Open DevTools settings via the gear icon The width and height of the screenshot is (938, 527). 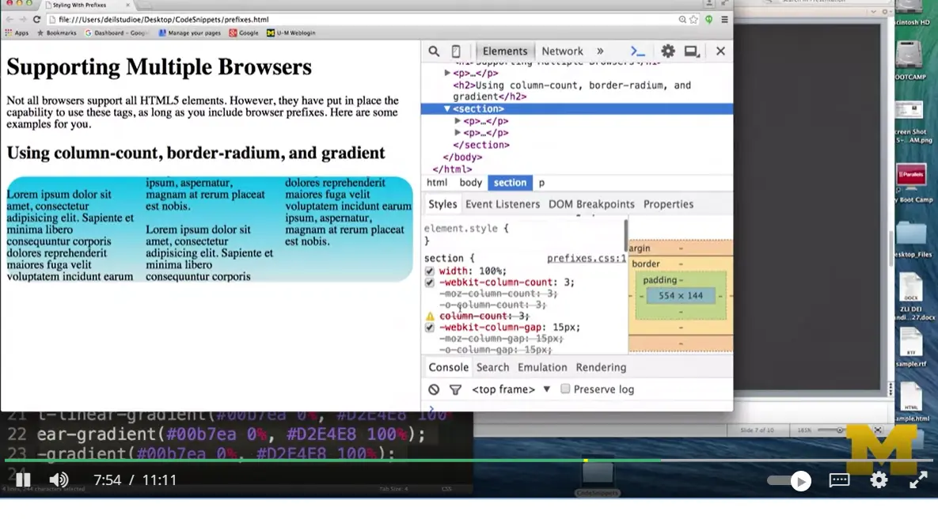(x=668, y=50)
